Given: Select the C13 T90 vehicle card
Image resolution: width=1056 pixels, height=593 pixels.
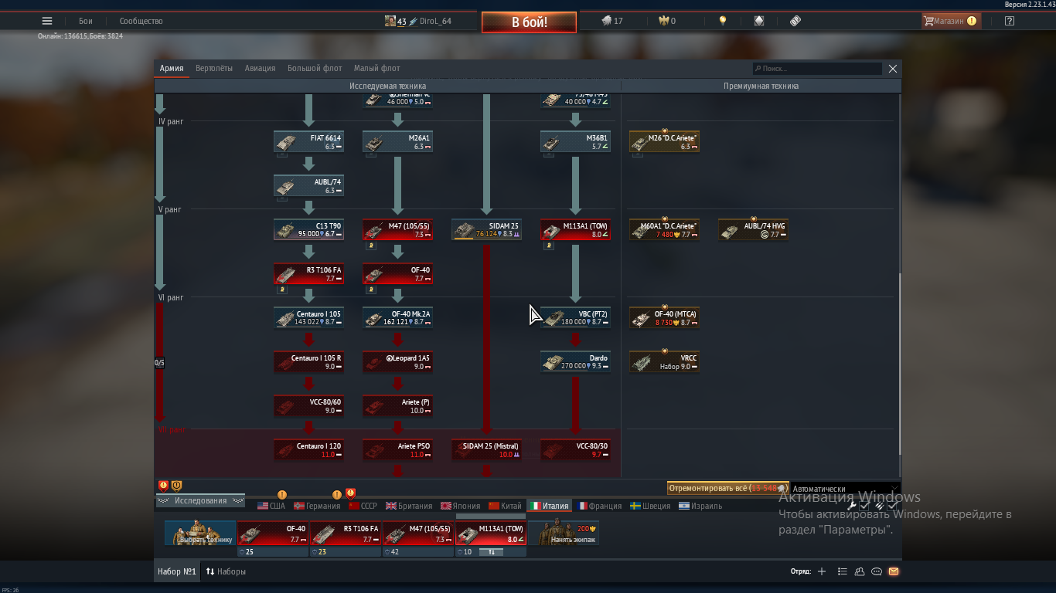Looking at the screenshot, I should [308, 230].
